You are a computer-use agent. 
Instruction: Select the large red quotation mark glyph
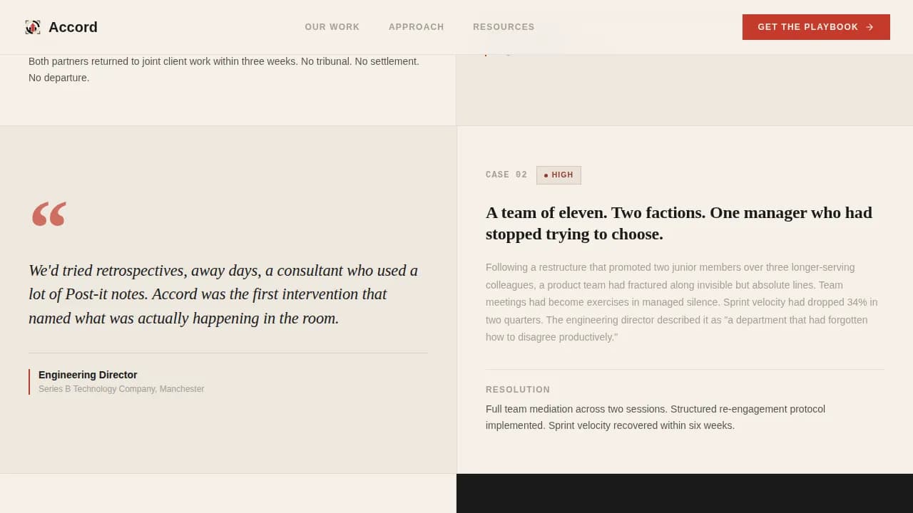pyautogui.click(x=49, y=213)
